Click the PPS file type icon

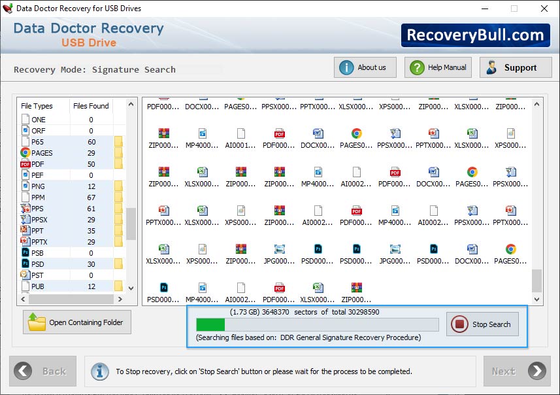[x=25, y=209]
